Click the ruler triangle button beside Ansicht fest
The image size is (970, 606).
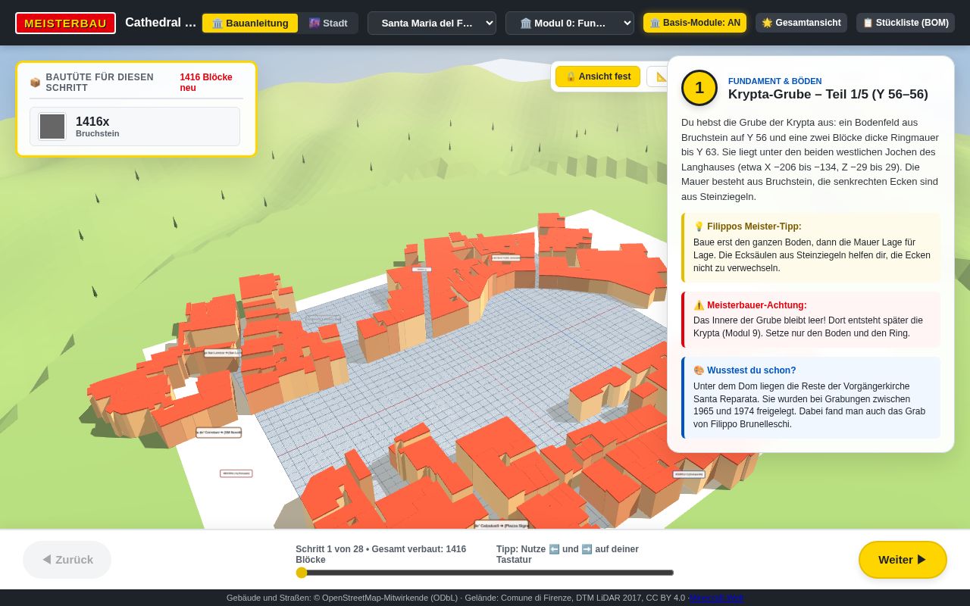[x=658, y=77]
